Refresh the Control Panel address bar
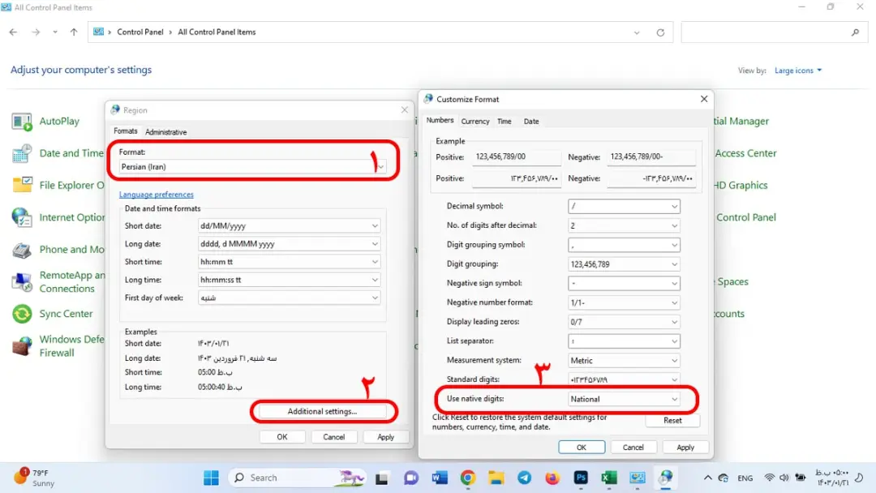Image resolution: width=876 pixels, height=493 pixels. 660,32
